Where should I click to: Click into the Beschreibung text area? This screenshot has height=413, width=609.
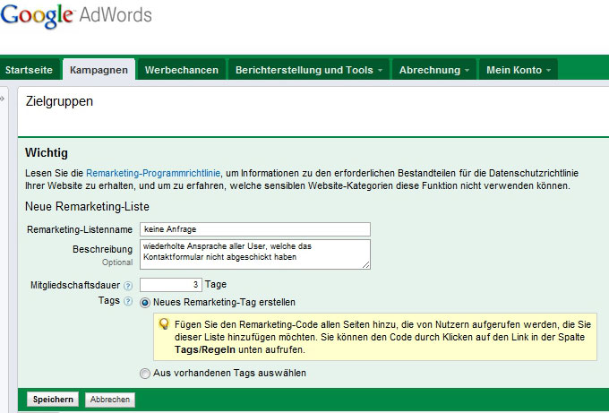[x=255, y=254]
